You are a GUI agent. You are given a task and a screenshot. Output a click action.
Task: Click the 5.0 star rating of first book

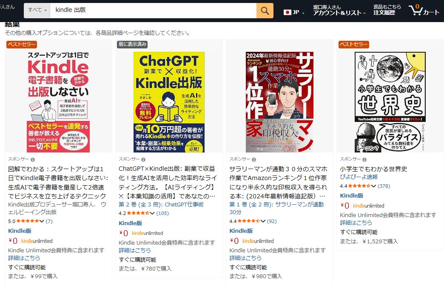pyautogui.click(x=28, y=221)
